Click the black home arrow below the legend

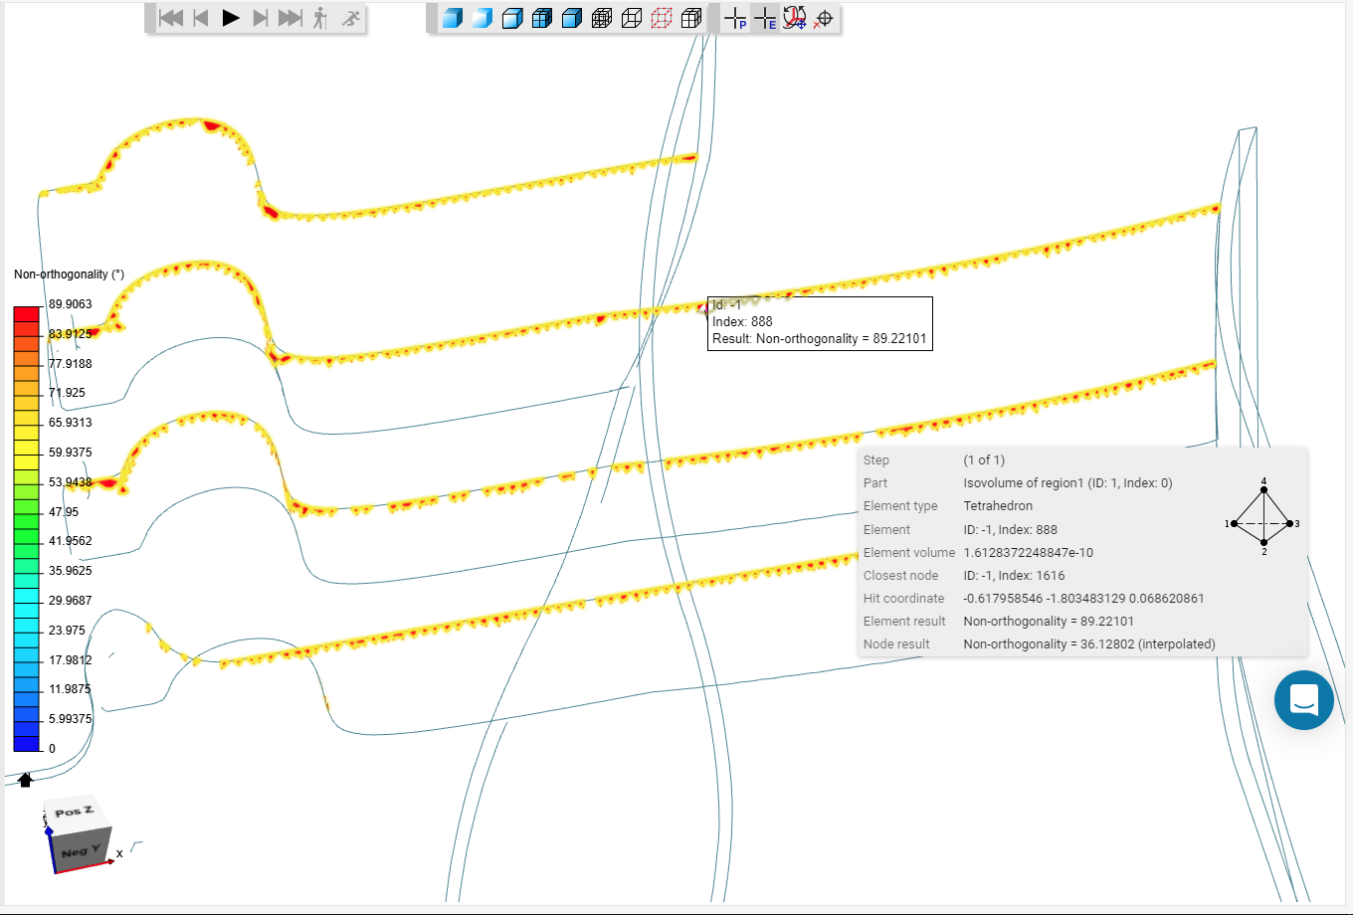point(26,780)
